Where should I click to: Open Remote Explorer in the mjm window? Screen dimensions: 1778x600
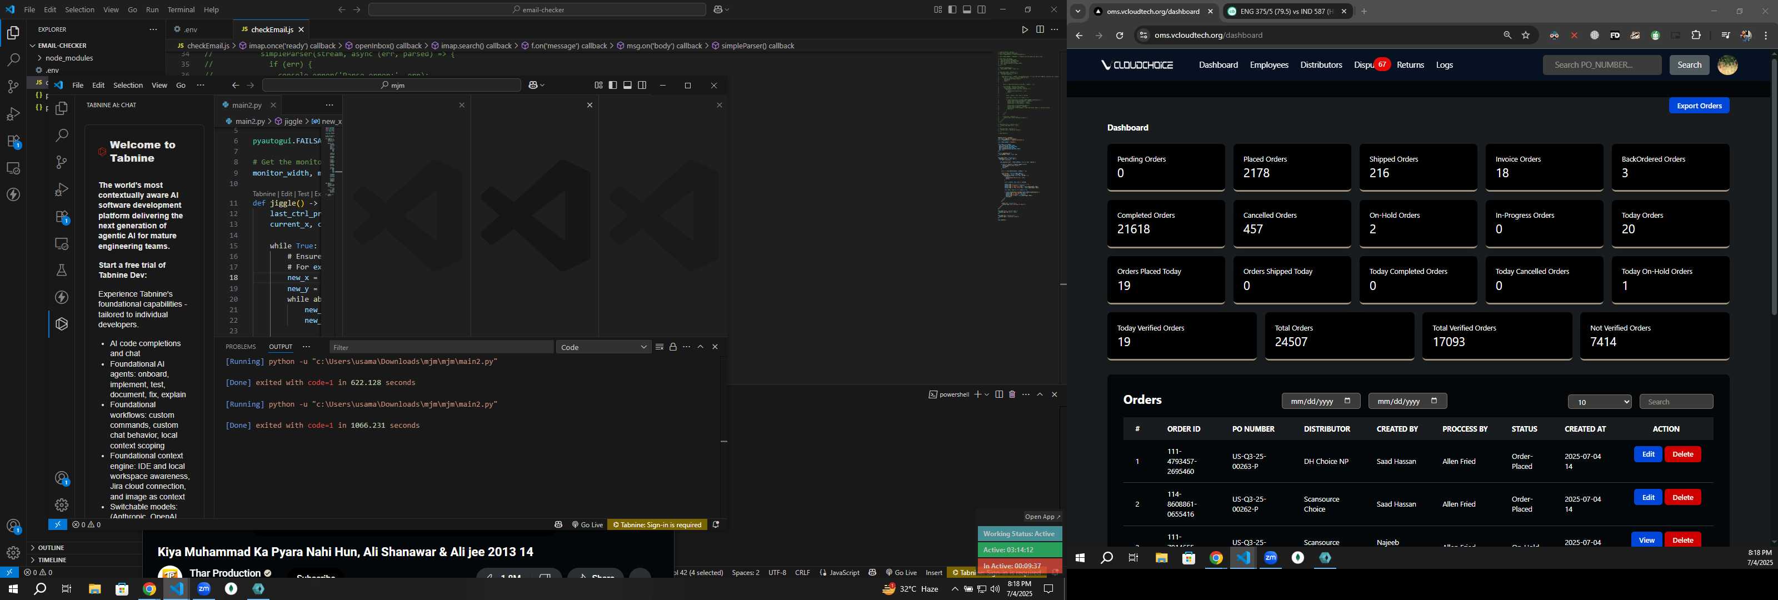tap(62, 244)
